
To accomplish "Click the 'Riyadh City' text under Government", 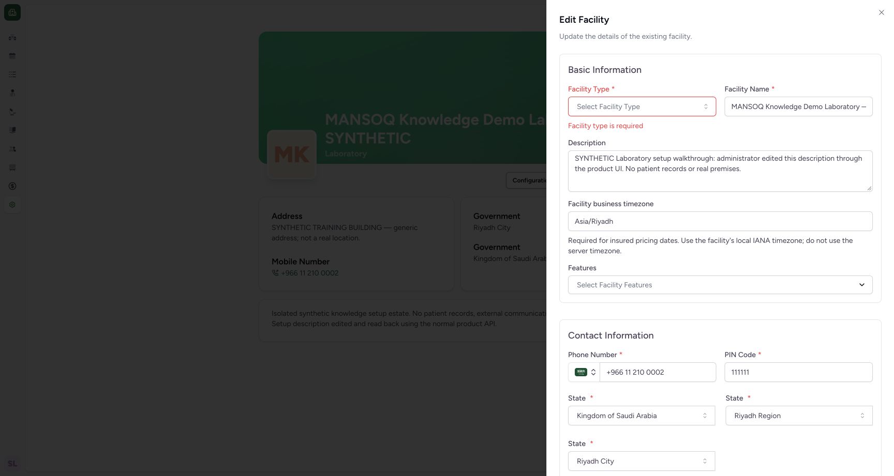I will (492, 227).
